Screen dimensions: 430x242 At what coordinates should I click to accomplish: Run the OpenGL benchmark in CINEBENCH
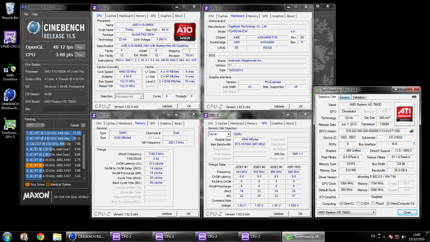coord(80,47)
